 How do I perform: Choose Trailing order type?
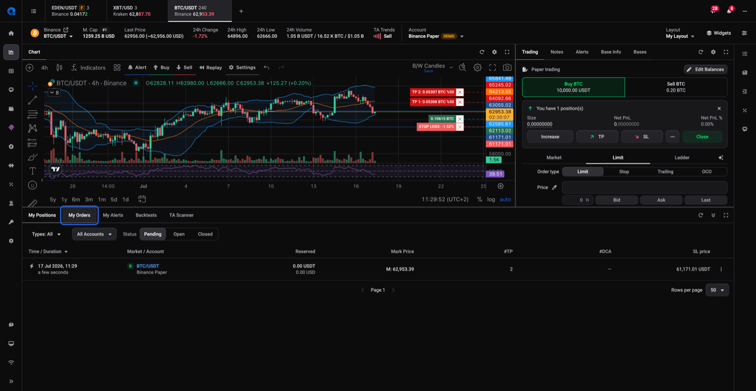(x=665, y=172)
